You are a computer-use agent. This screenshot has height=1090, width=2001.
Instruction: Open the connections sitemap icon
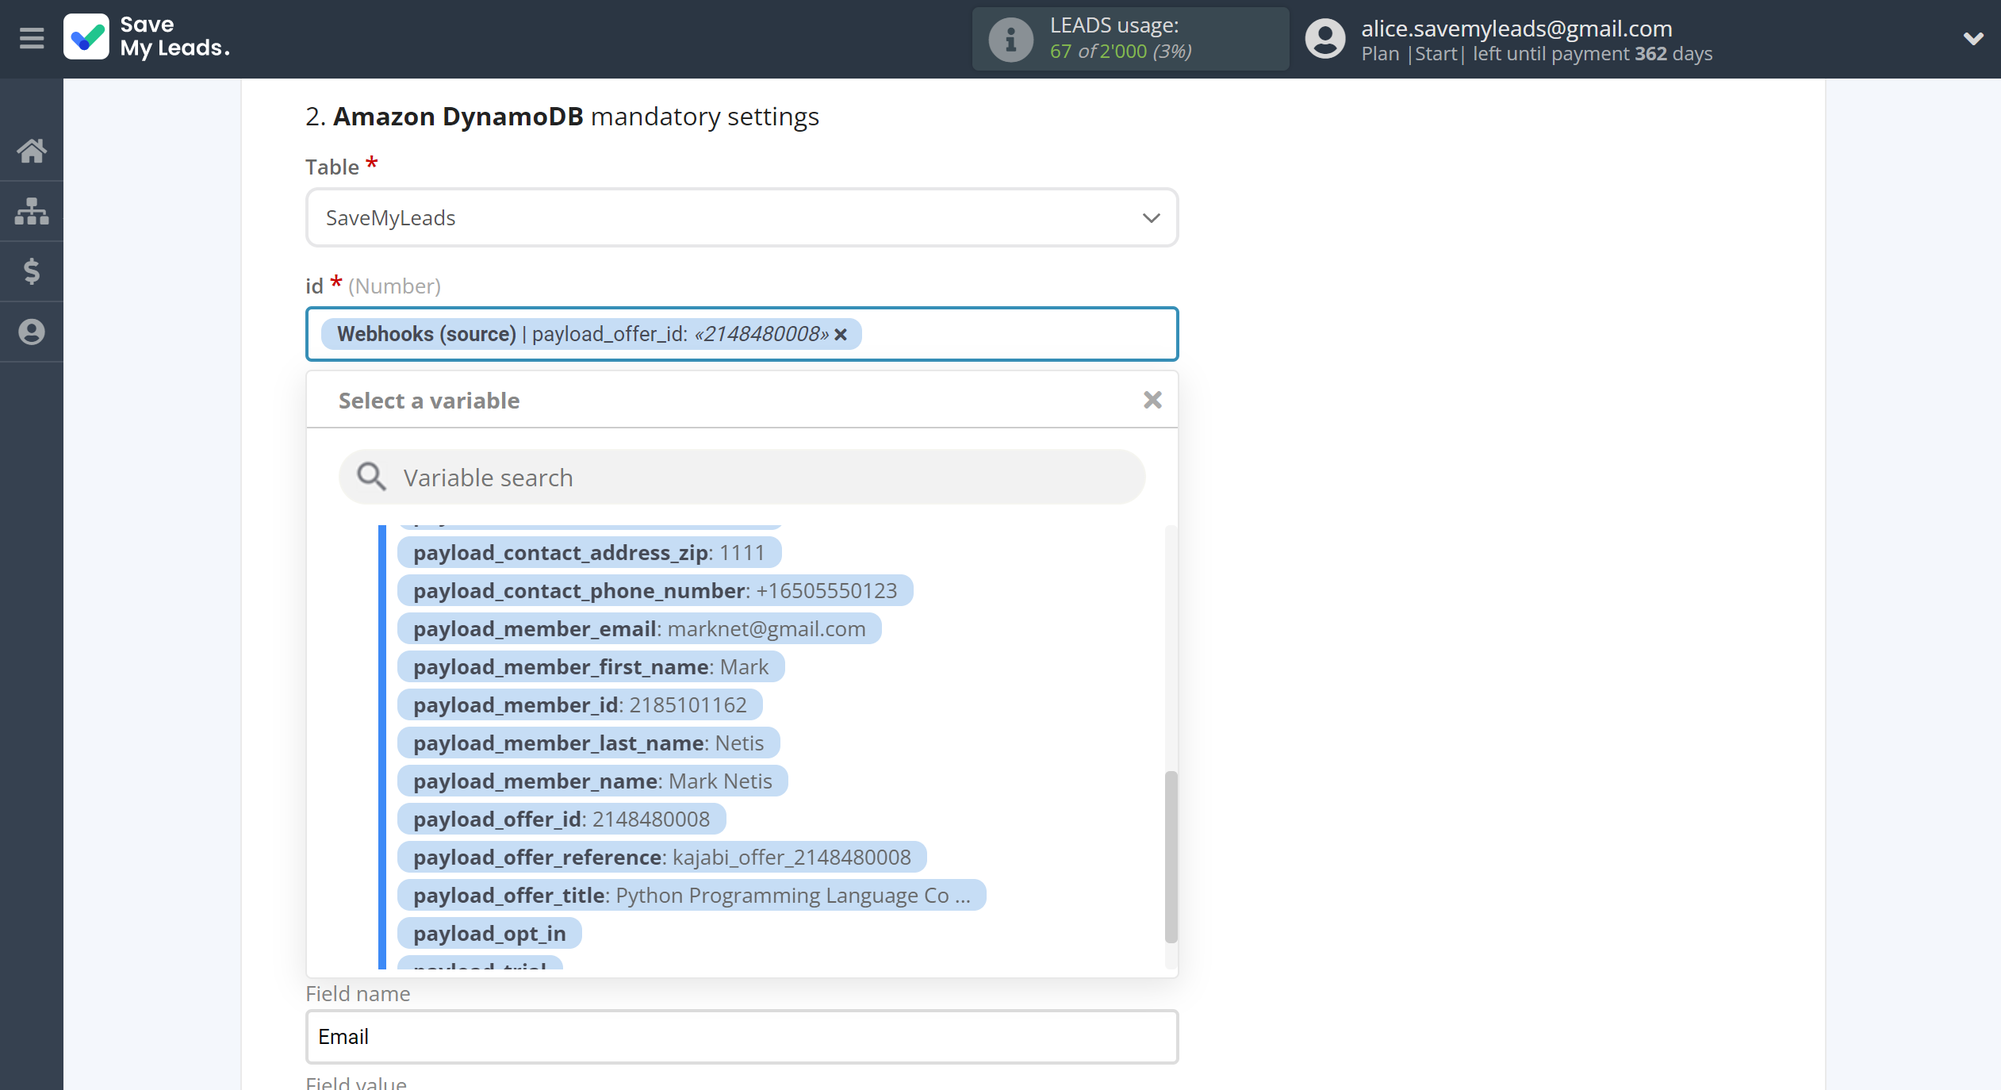[32, 211]
